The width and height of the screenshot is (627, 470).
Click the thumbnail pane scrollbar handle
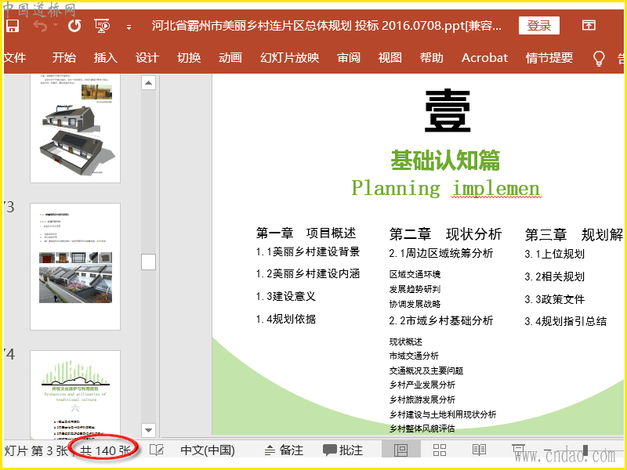click(x=148, y=262)
